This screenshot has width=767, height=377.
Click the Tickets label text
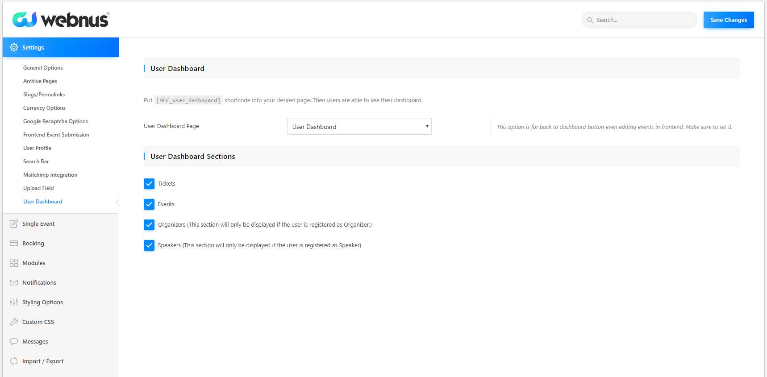(x=167, y=184)
